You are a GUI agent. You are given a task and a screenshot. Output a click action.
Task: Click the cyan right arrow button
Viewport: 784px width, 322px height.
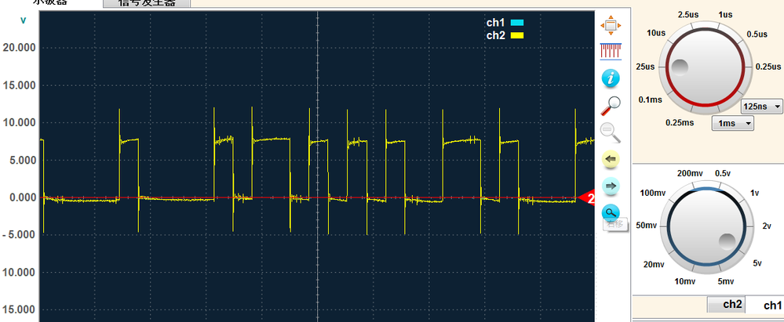(x=610, y=186)
